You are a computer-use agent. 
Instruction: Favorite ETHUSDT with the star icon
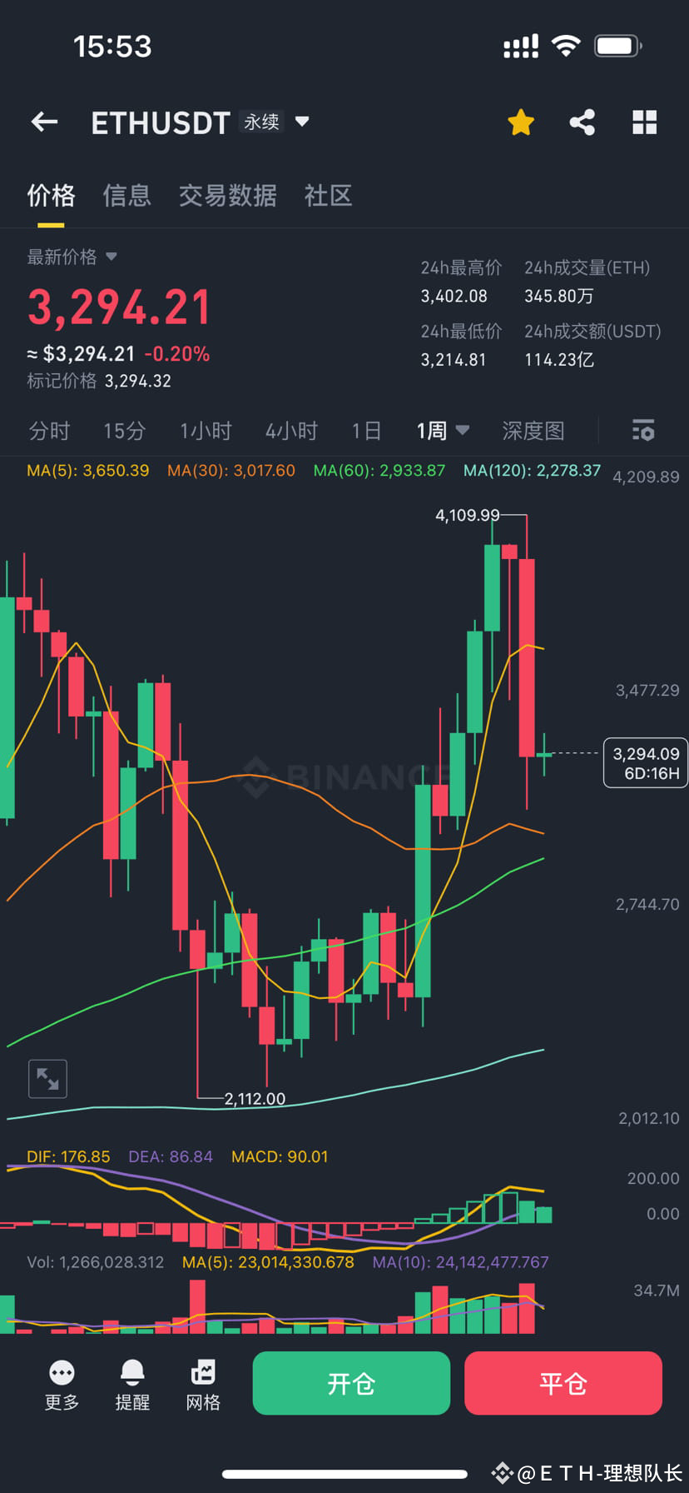(520, 122)
